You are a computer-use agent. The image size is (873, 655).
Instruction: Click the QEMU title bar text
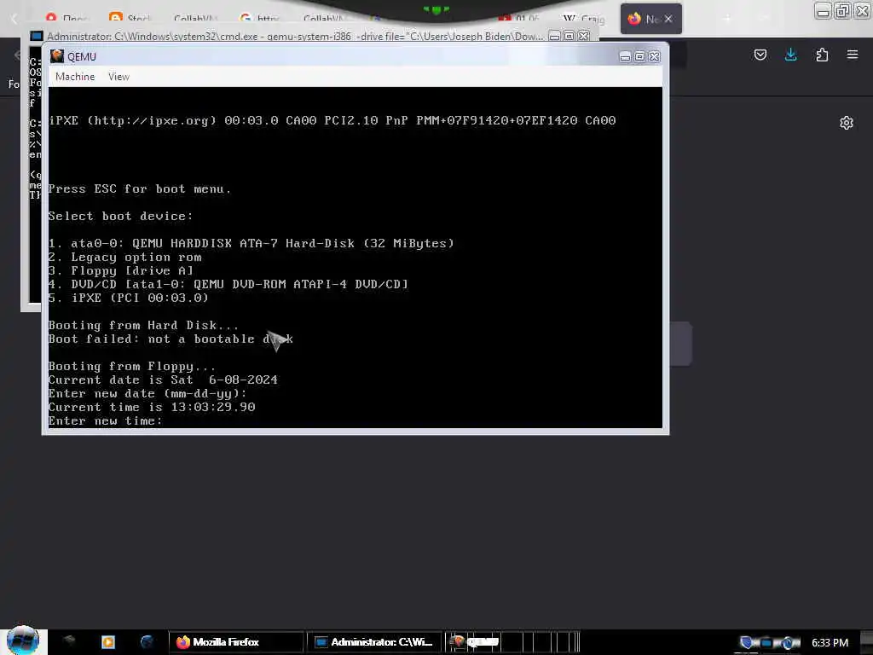tap(82, 57)
